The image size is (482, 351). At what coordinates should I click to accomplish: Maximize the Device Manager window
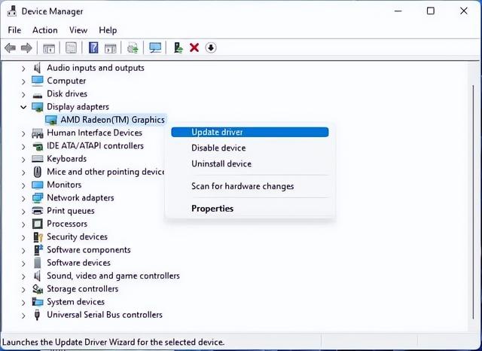(431, 11)
